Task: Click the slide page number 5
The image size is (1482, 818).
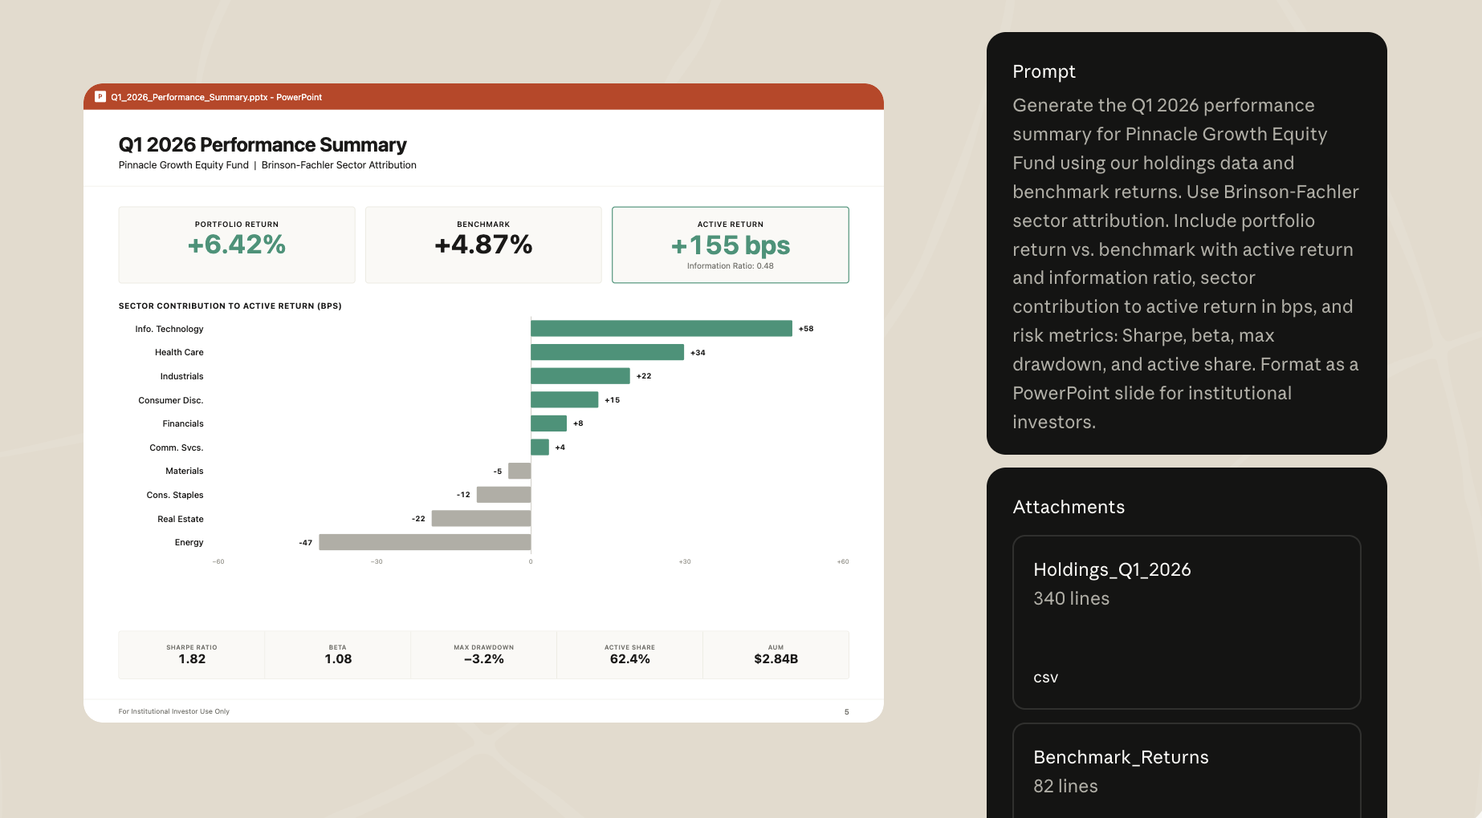Action: [x=846, y=712]
